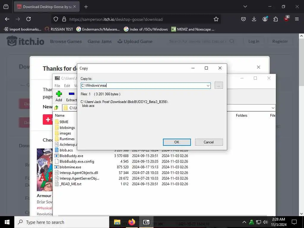Save page to Pocket
The height and width of the screenshot is (228, 304).
pos(243,19)
